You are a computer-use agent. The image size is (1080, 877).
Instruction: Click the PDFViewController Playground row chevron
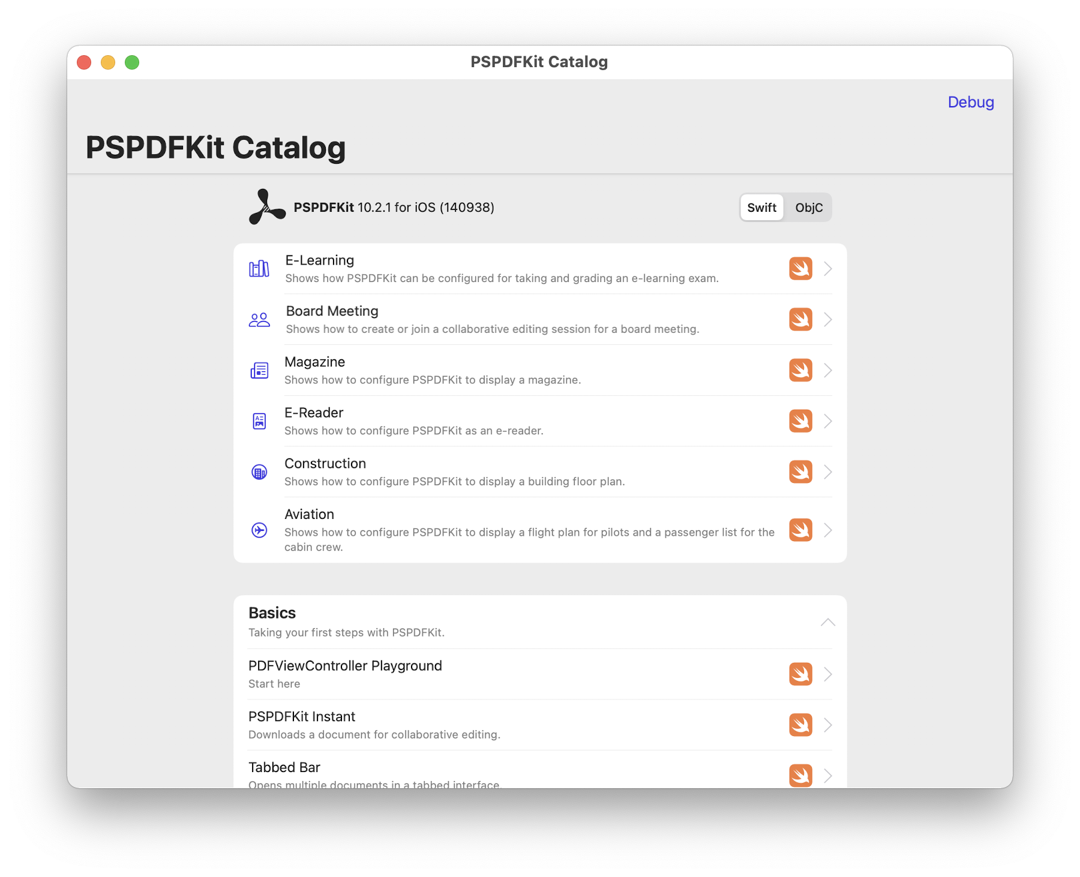click(828, 674)
